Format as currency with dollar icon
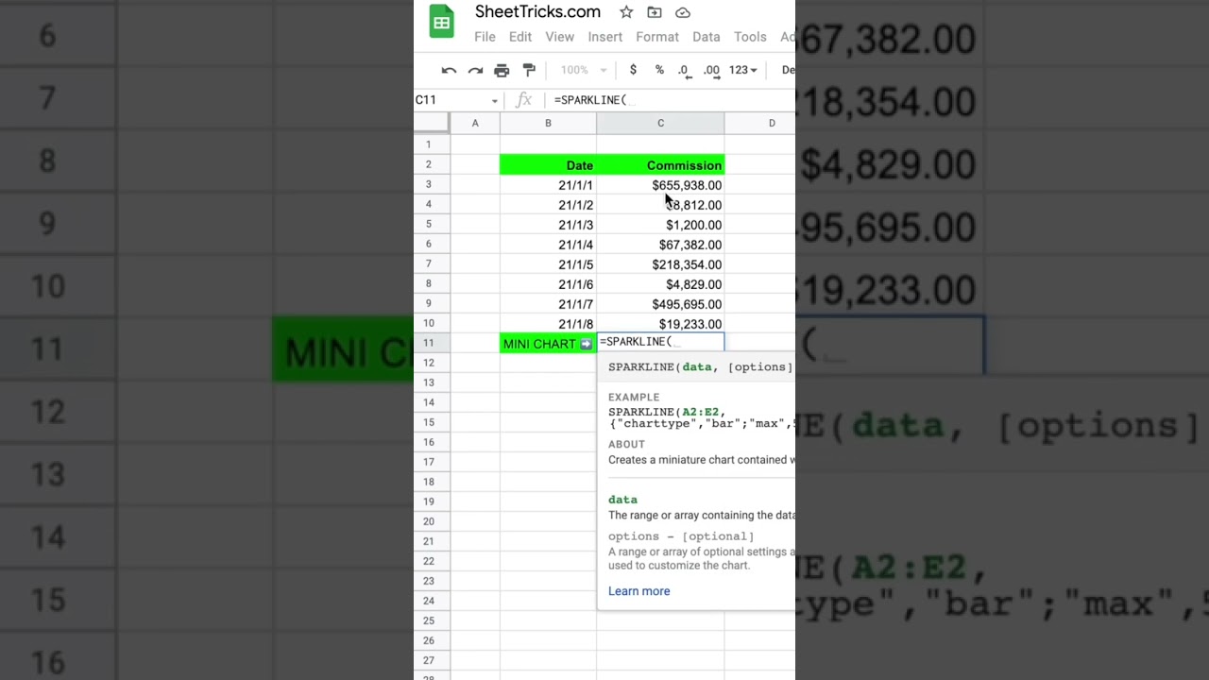 pos(633,70)
